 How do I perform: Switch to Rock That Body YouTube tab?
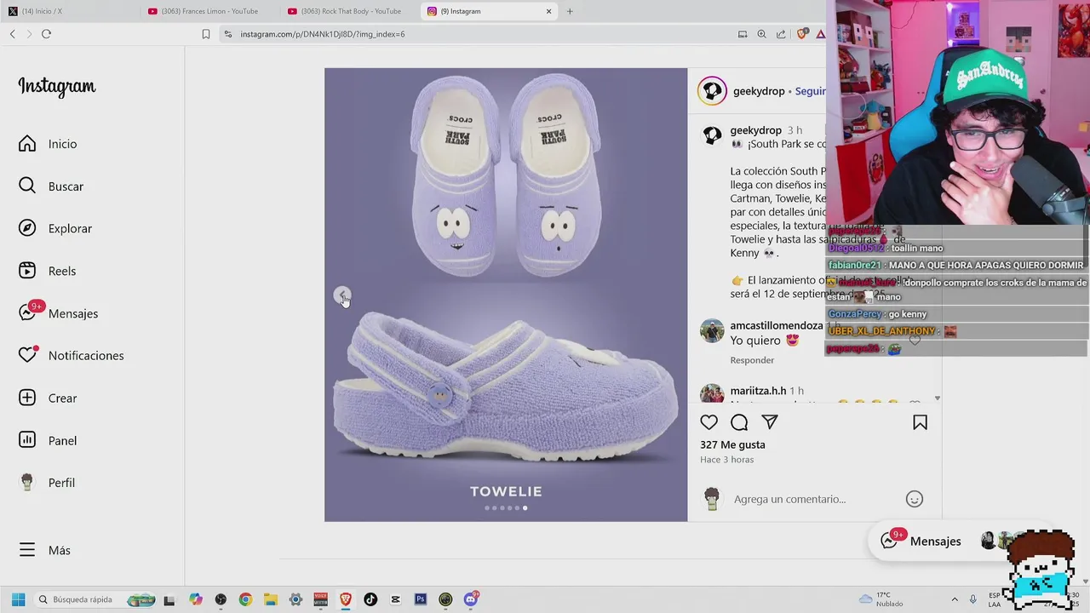[x=349, y=11]
